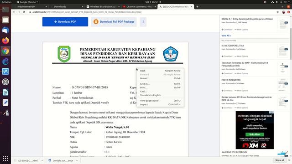Open Tesis Ivan Romianda S2 MAP paper link
Viewport: 292px width, 164px height.
click(x=245, y=64)
